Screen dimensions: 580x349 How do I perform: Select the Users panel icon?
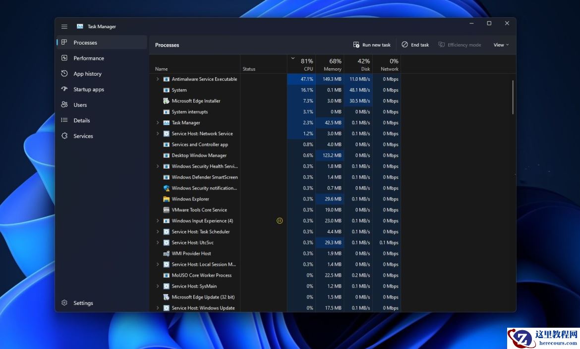click(65, 104)
